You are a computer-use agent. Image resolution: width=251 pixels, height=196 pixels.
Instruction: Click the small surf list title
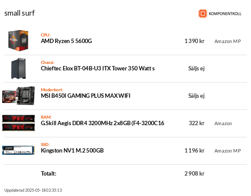tap(20, 13)
